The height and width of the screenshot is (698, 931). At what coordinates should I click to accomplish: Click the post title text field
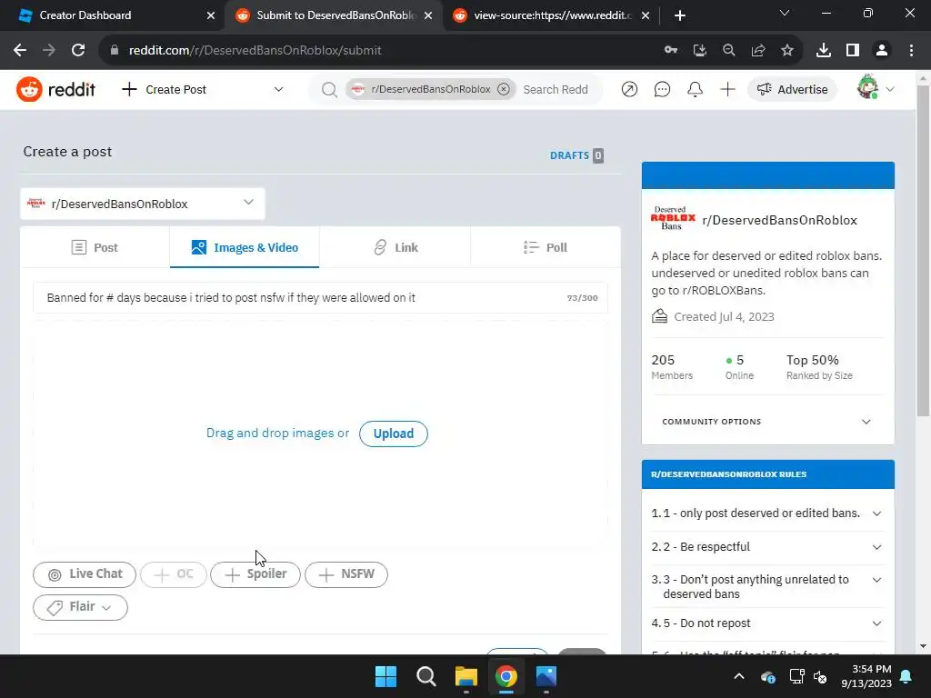(321, 298)
